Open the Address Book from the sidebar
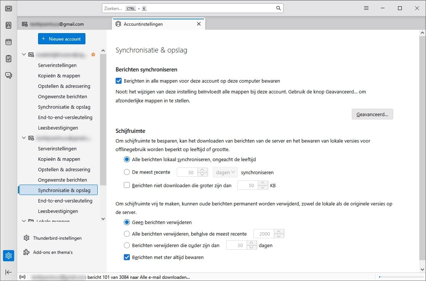This screenshot has height=281, width=426. coord(8,25)
